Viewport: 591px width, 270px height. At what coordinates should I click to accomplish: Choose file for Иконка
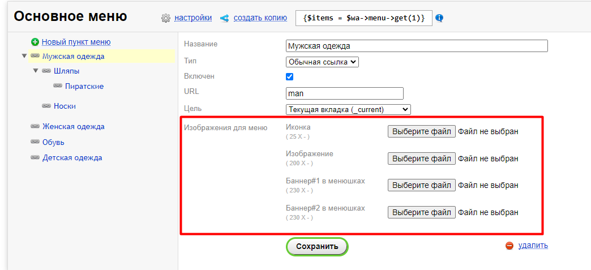tap(421, 131)
